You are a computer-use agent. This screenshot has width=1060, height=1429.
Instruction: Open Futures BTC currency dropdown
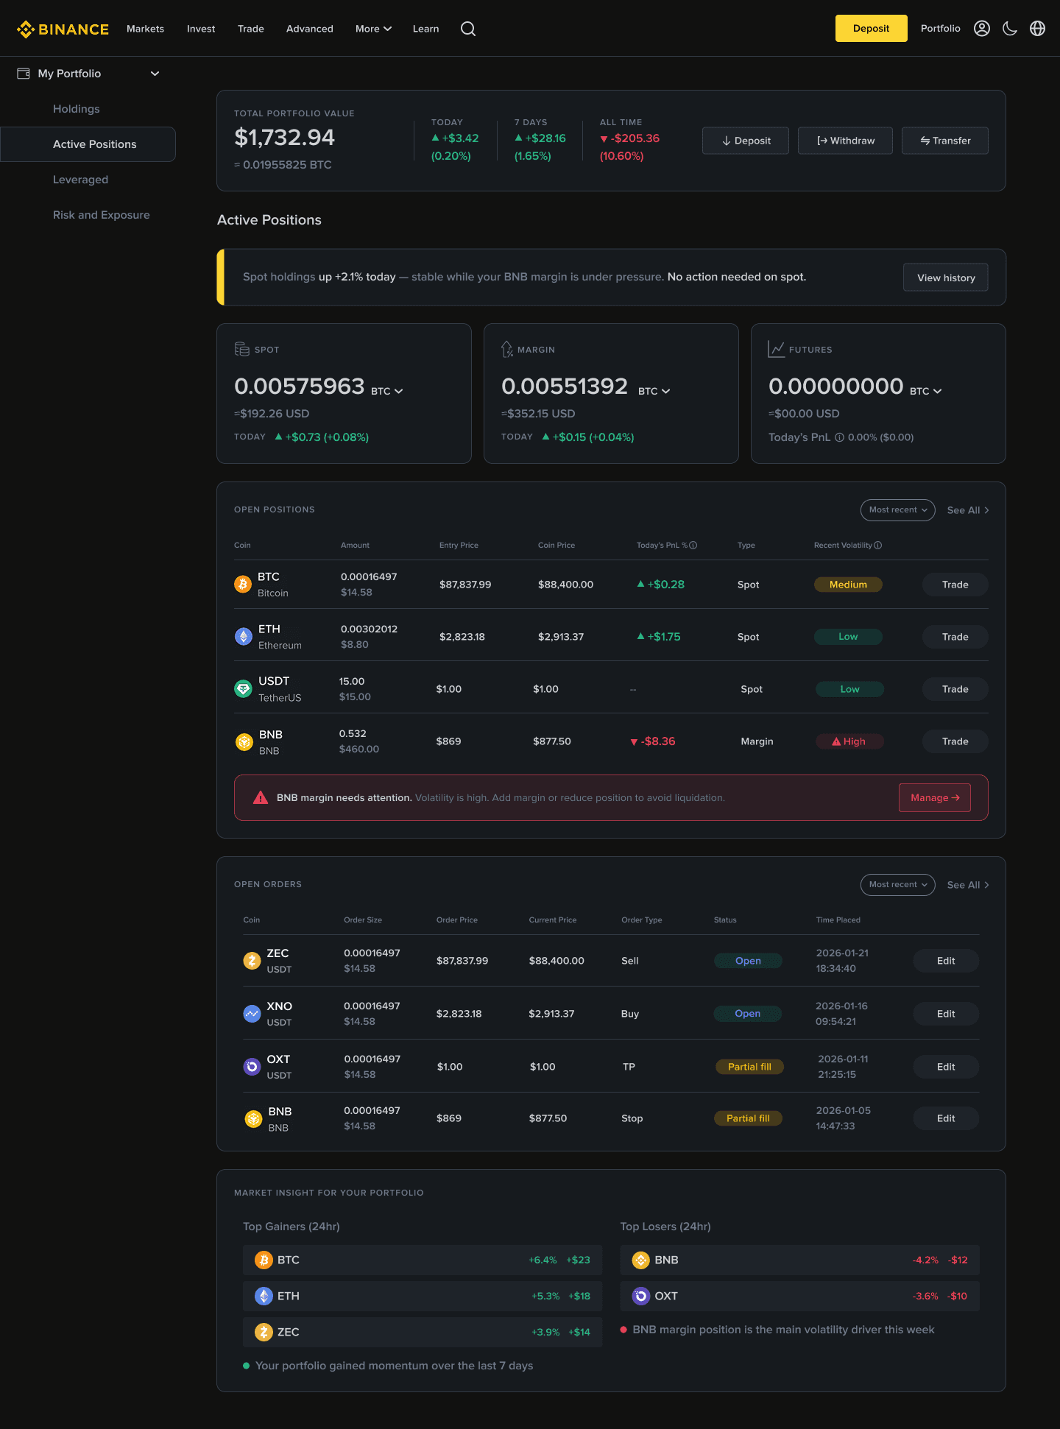click(x=926, y=391)
